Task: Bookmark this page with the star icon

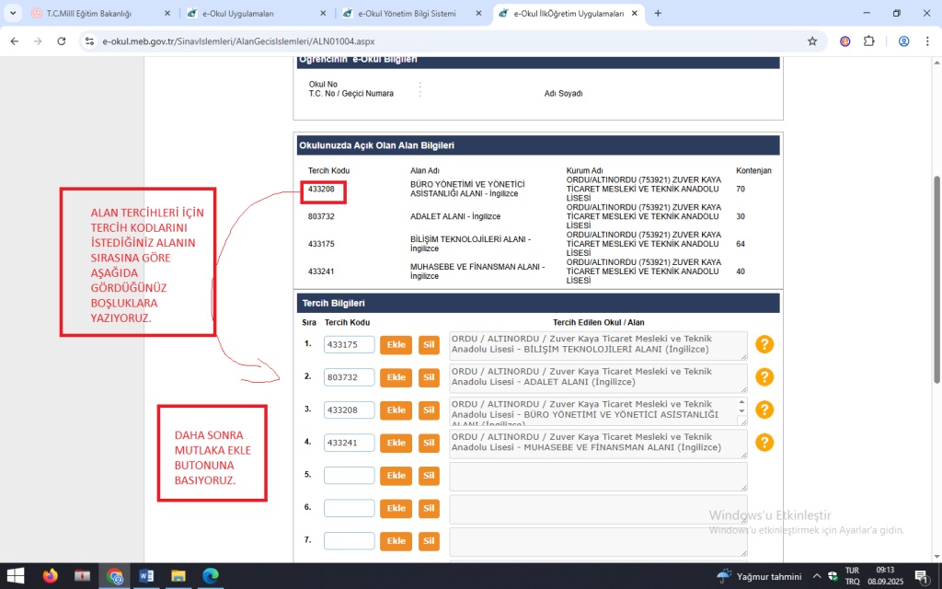Action: tap(812, 41)
